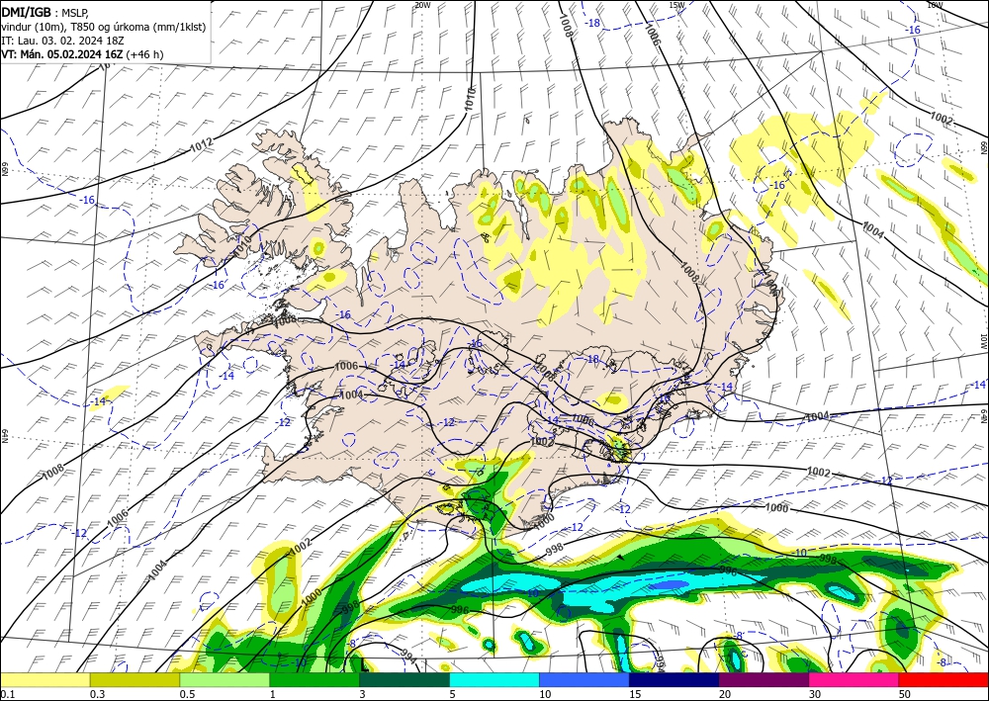Click the legend value "15"
Image resolution: width=989 pixels, height=701 pixels.
tap(635, 694)
